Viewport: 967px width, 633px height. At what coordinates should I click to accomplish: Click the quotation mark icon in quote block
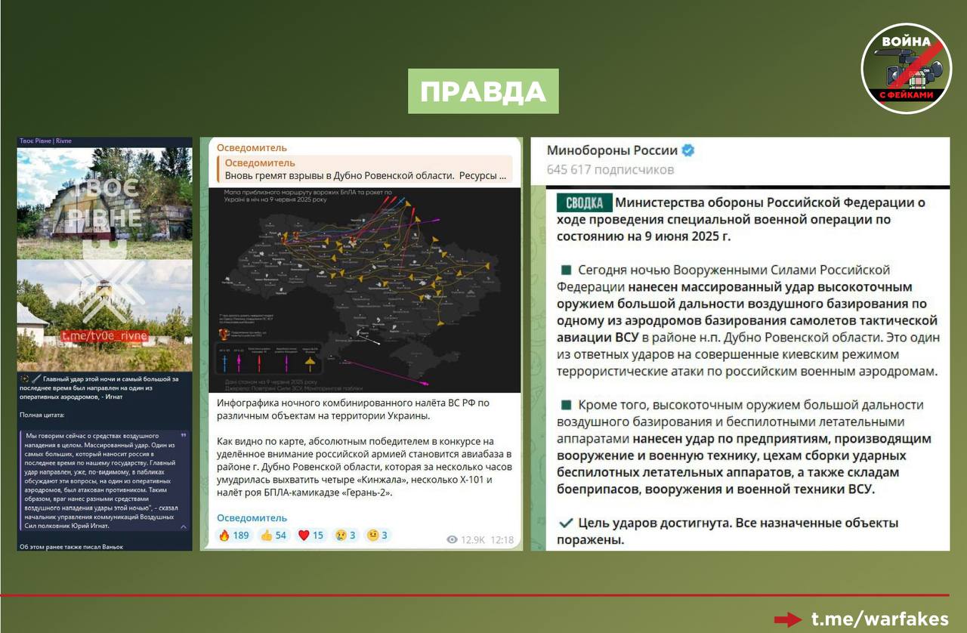click(184, 436)
